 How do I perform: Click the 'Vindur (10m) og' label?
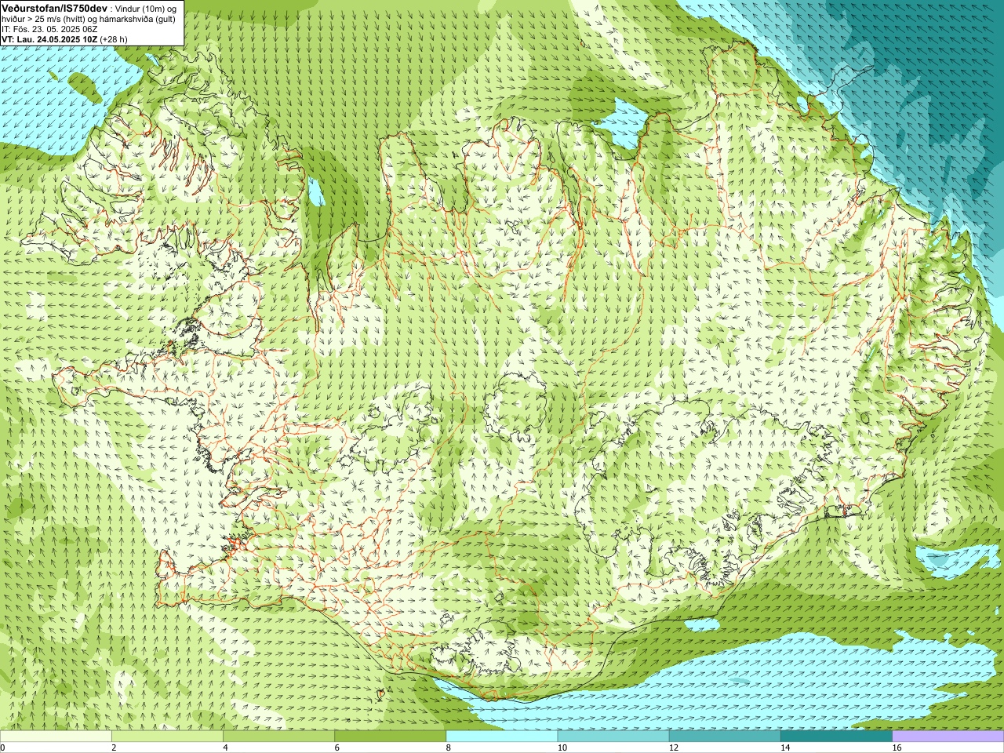(147, 8)
